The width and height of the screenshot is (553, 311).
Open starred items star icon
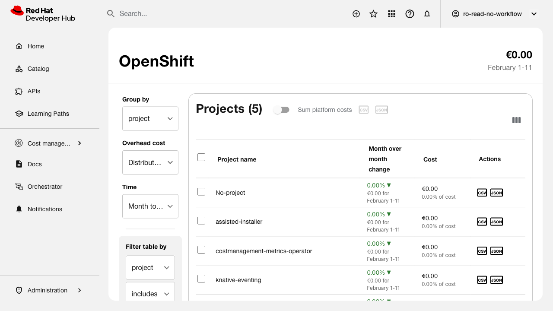(x=374, y=14)
